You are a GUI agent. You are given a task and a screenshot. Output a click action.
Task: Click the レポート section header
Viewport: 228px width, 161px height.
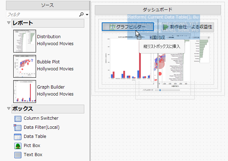click(48, 23)
